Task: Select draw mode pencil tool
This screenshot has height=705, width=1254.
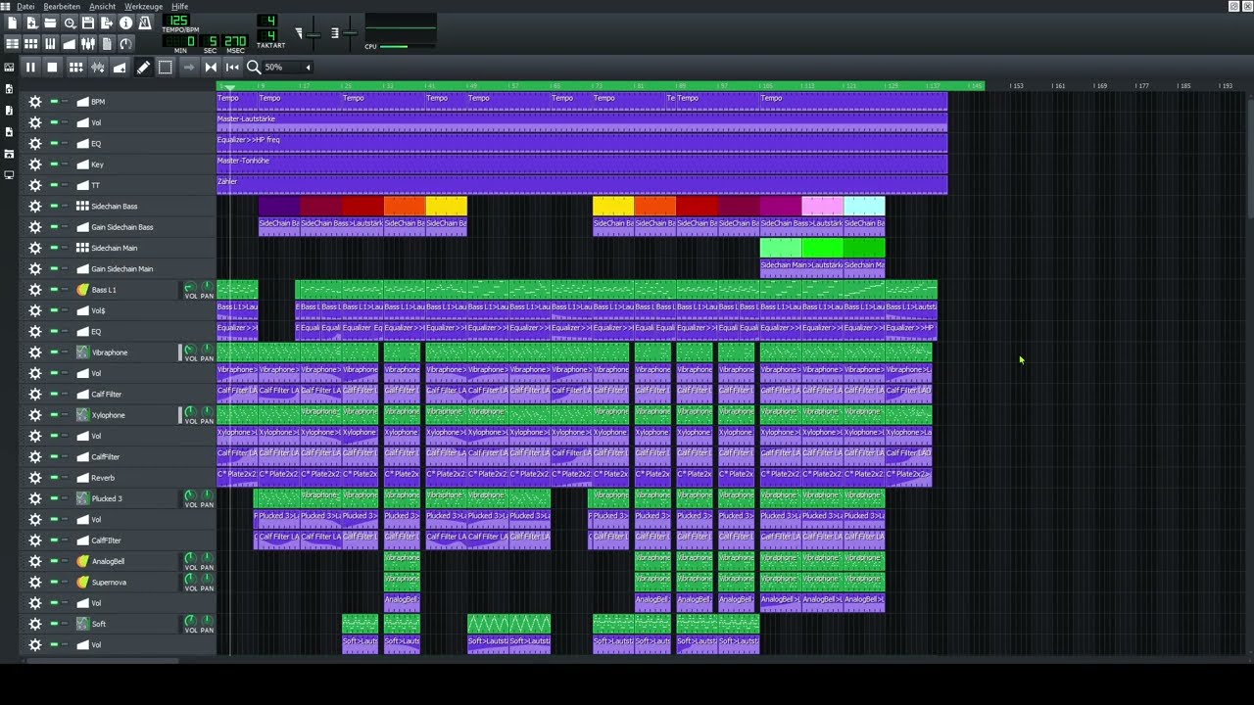Action: coord(143,67)
